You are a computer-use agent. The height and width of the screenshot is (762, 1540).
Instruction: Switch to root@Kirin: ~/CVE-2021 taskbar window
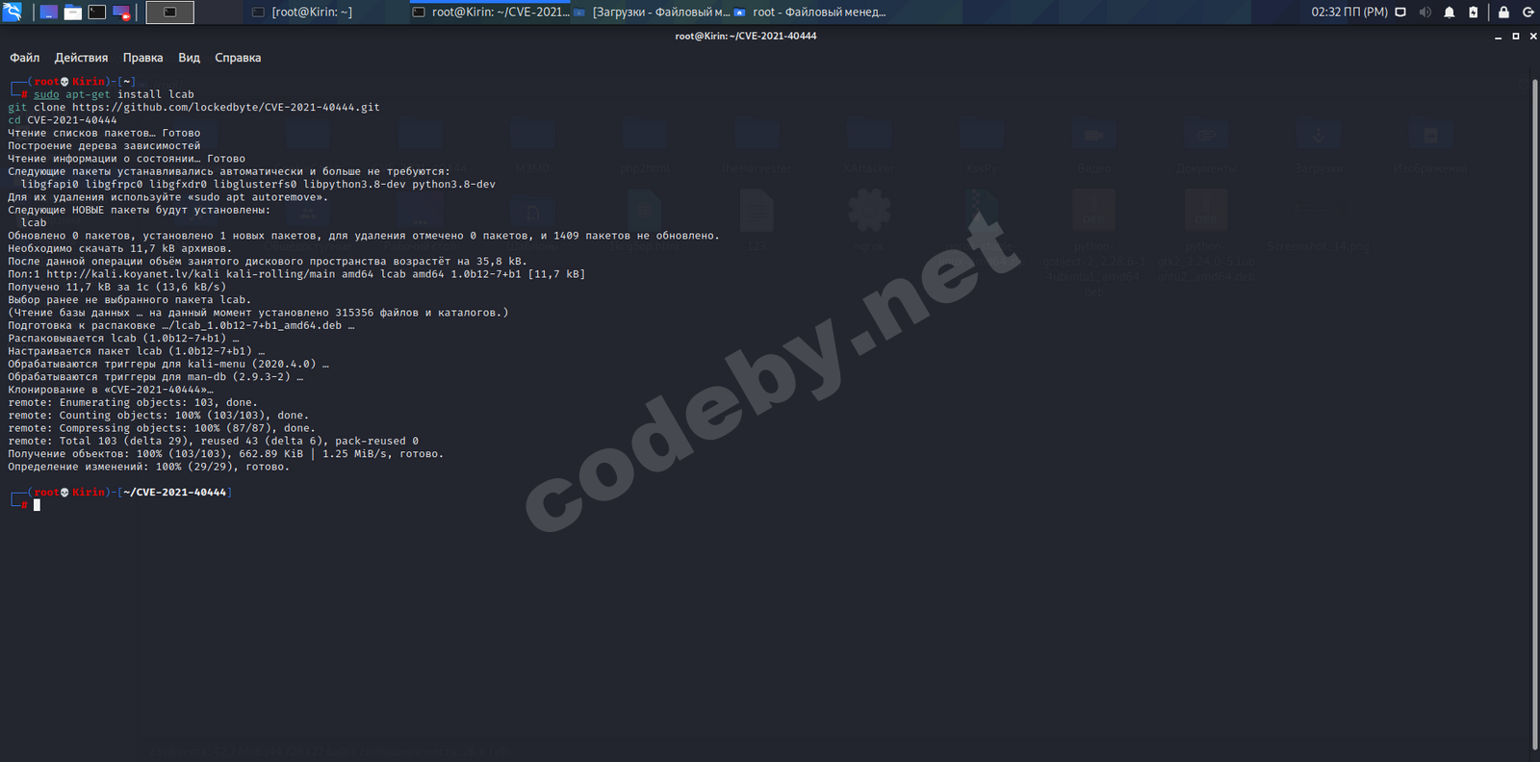click(x=491, y=13)
